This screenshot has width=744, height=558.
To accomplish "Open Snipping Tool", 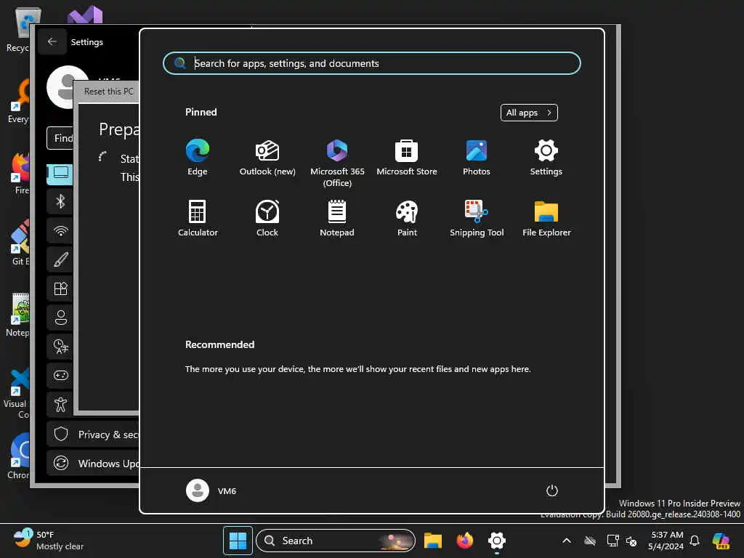I will (477, 218).
